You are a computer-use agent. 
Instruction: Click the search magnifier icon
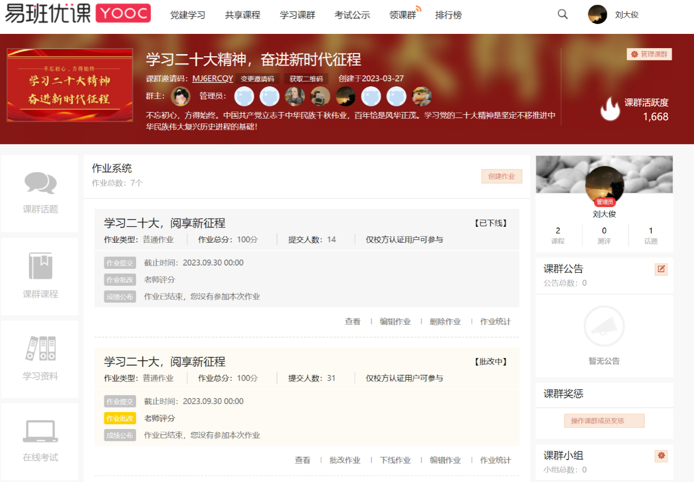(562, 15)
